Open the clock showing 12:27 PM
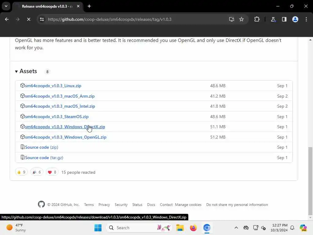 (279, 228)
